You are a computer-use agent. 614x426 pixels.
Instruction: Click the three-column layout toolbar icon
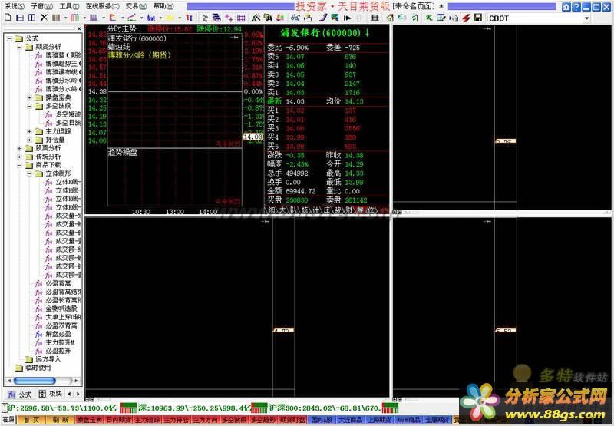(375, 18)
